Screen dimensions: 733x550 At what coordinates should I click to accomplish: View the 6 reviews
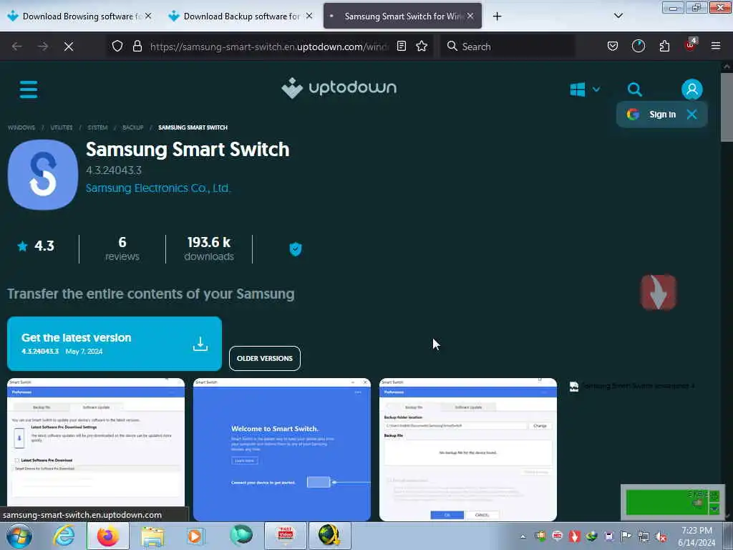(x=122, y=249)
